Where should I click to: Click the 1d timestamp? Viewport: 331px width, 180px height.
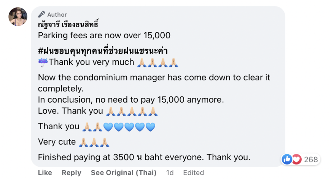click(x=170, y=172)
